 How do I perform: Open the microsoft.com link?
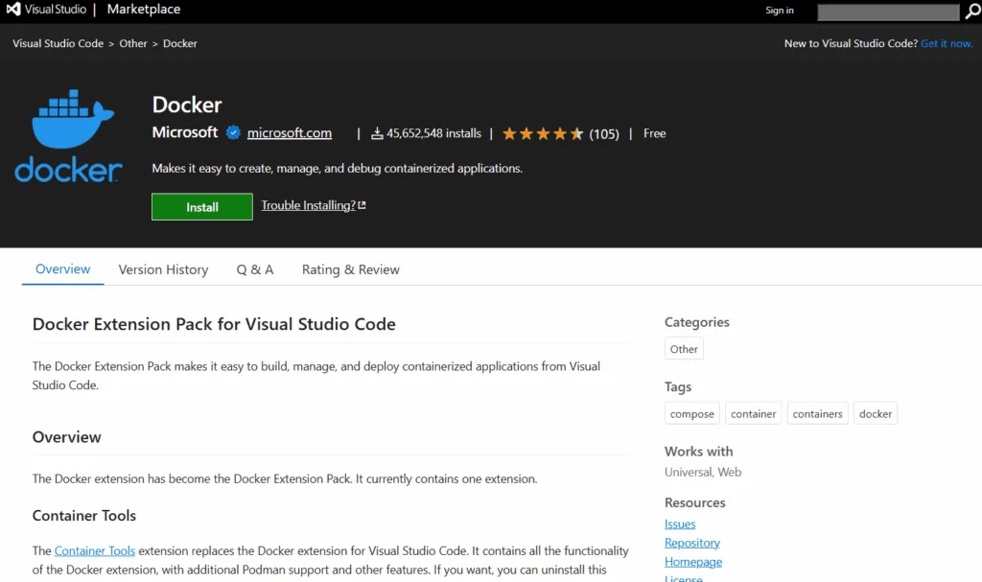pos(290,133)
